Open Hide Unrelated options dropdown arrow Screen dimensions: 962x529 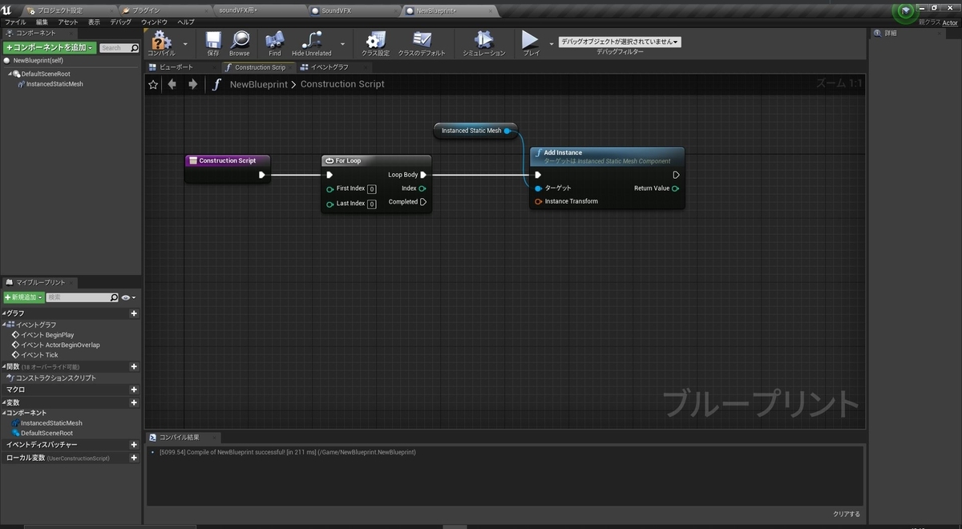[x=343, y=43]
